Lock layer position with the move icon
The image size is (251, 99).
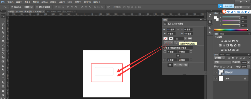(x=228, y=67)
